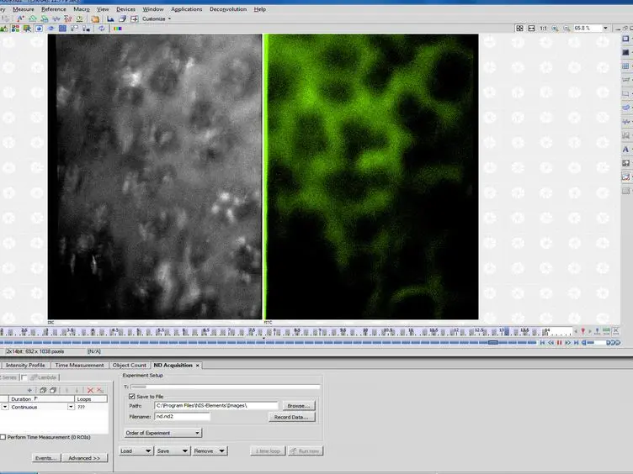Screen dimensions: 633x474
Task: Open the Help menu
Action: point(259,9)
